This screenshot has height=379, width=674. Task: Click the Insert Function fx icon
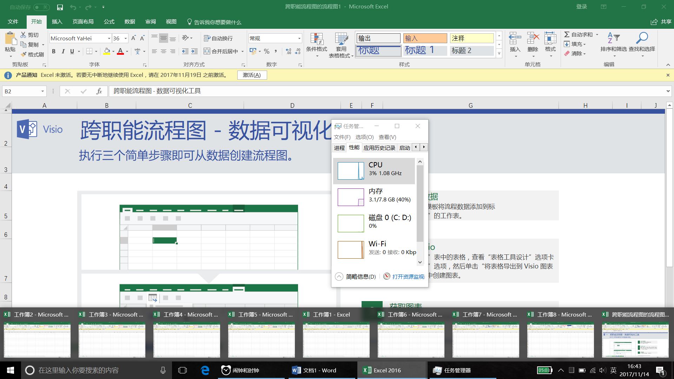[x=99, y=91]
